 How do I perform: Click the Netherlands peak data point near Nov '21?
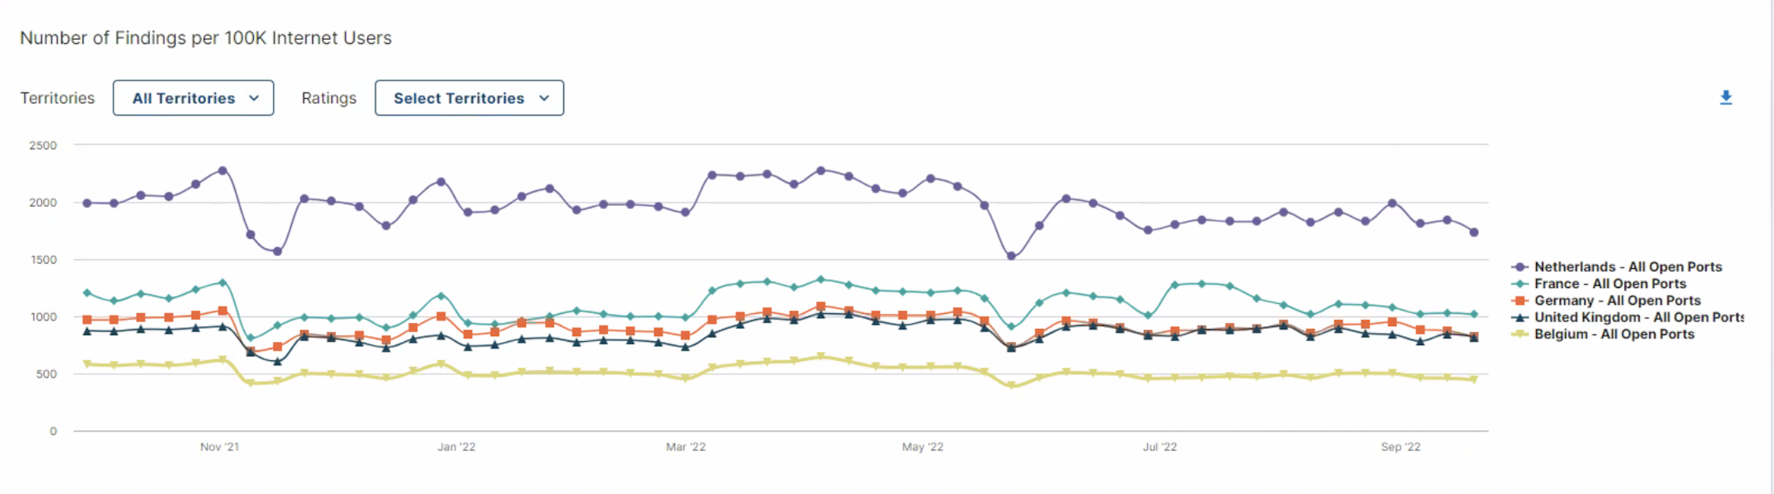click(x=223, y=171)
